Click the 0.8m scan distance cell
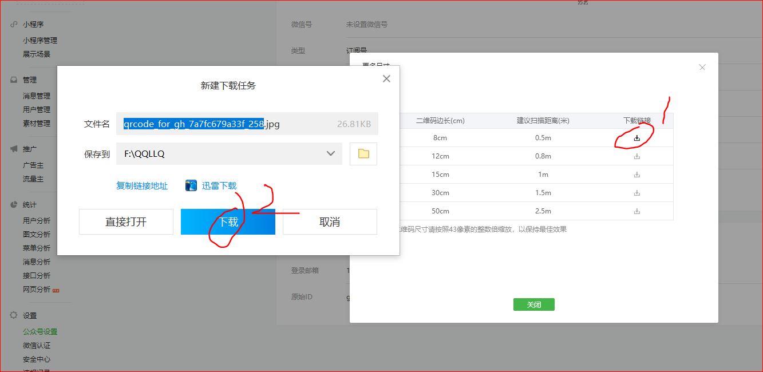 coord(543,156)
